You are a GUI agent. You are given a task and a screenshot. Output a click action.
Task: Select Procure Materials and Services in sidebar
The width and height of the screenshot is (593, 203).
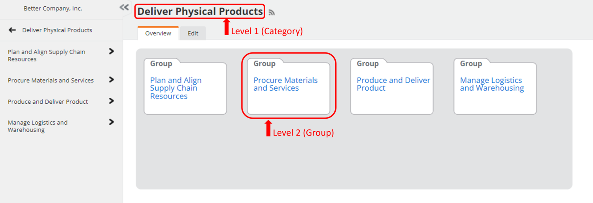pos(51,80)
